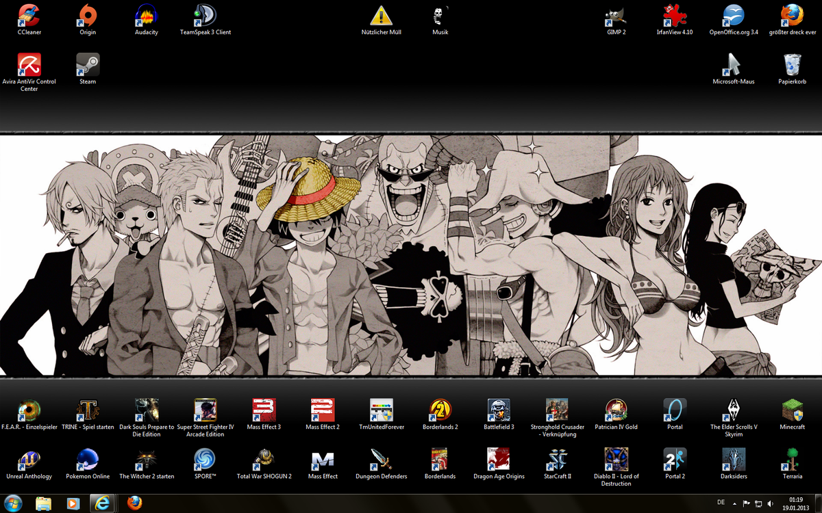
Task: Open the network status tray icon
Action: (758, 503)
